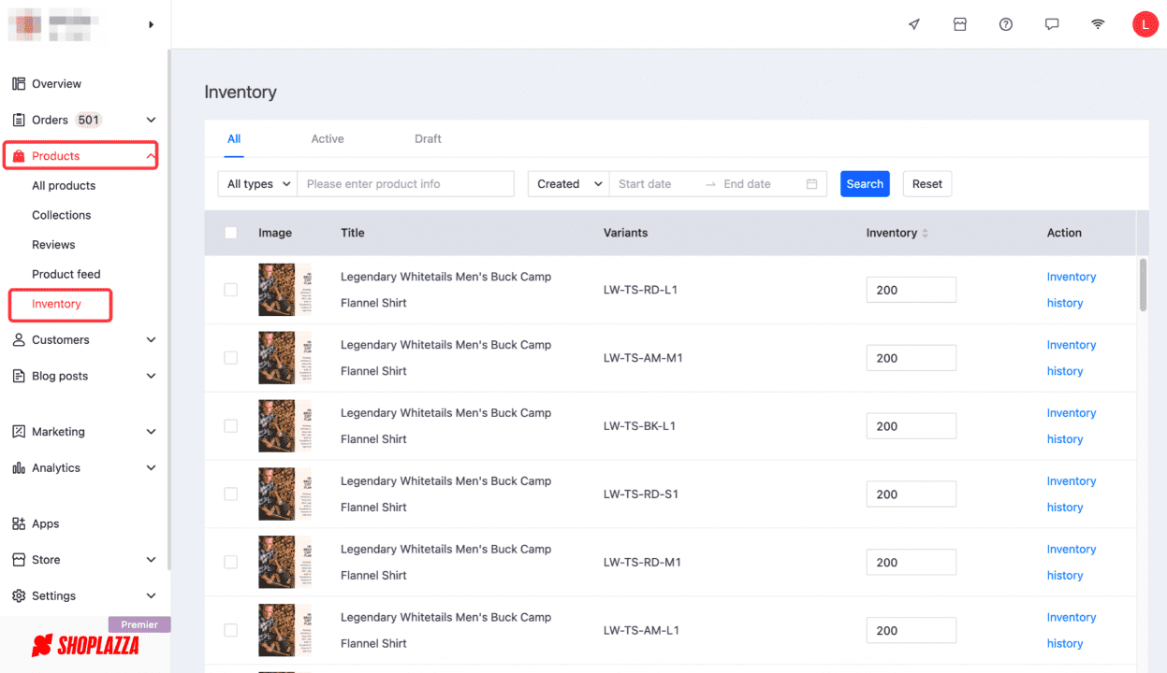Open Inventory history for LW-TS-AM-M1
This screenshot has height=673, width=1167.
(1072, 358)
